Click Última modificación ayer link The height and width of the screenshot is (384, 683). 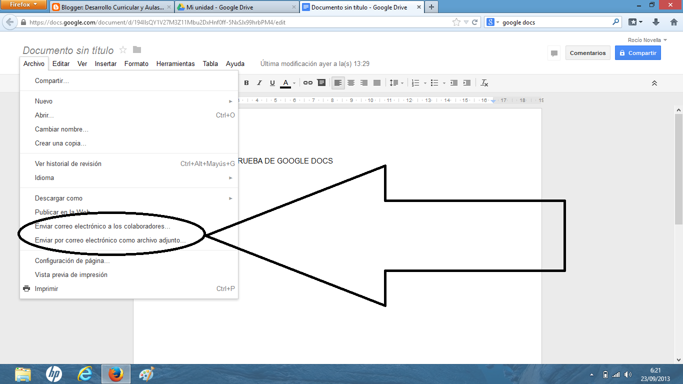pos(315,63)
